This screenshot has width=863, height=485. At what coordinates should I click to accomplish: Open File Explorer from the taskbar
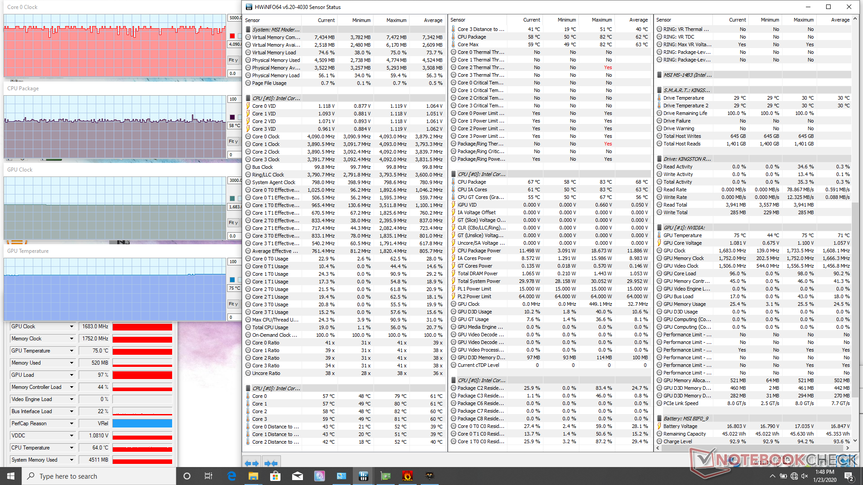tap(253, 476)
